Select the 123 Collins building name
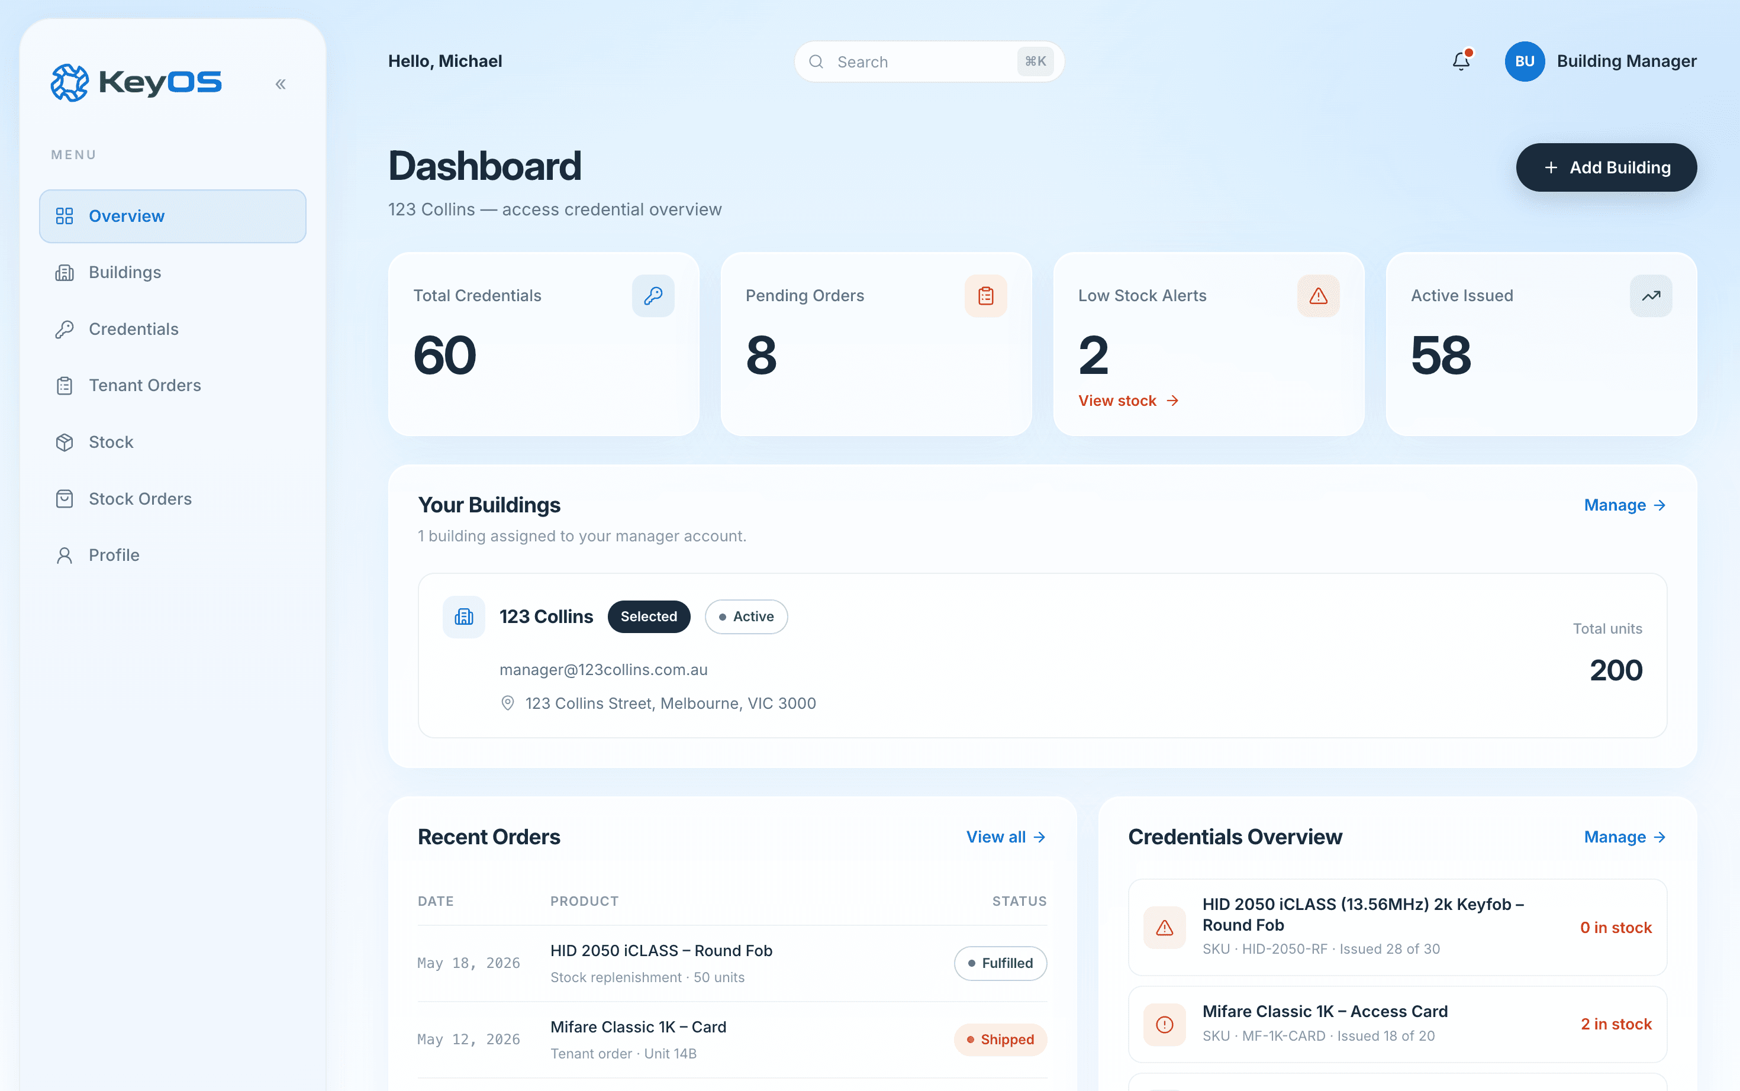This screenshot has width=1740, height=1091. point(546,617)
